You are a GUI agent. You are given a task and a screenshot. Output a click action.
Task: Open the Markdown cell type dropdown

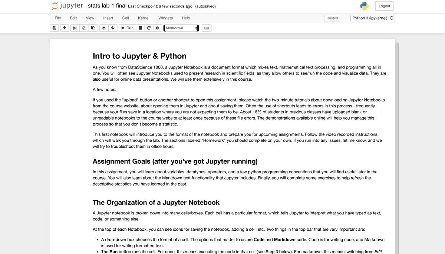click(181, 28)
